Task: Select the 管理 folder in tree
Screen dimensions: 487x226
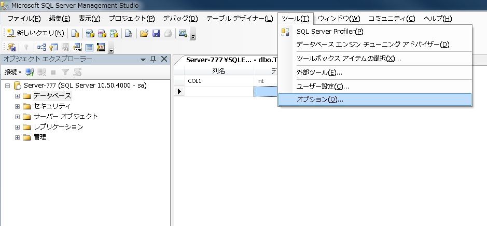Action: [40, 137]
